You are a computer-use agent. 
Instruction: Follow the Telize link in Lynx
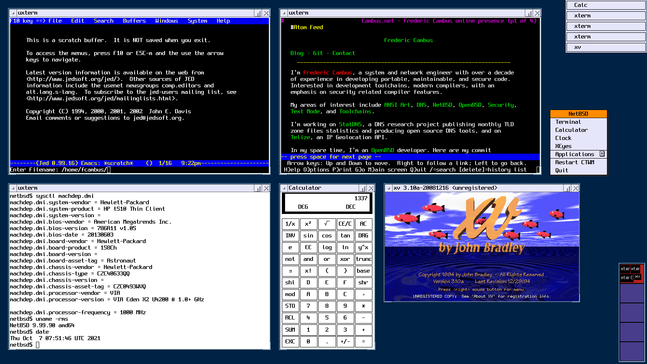[300, 138]
